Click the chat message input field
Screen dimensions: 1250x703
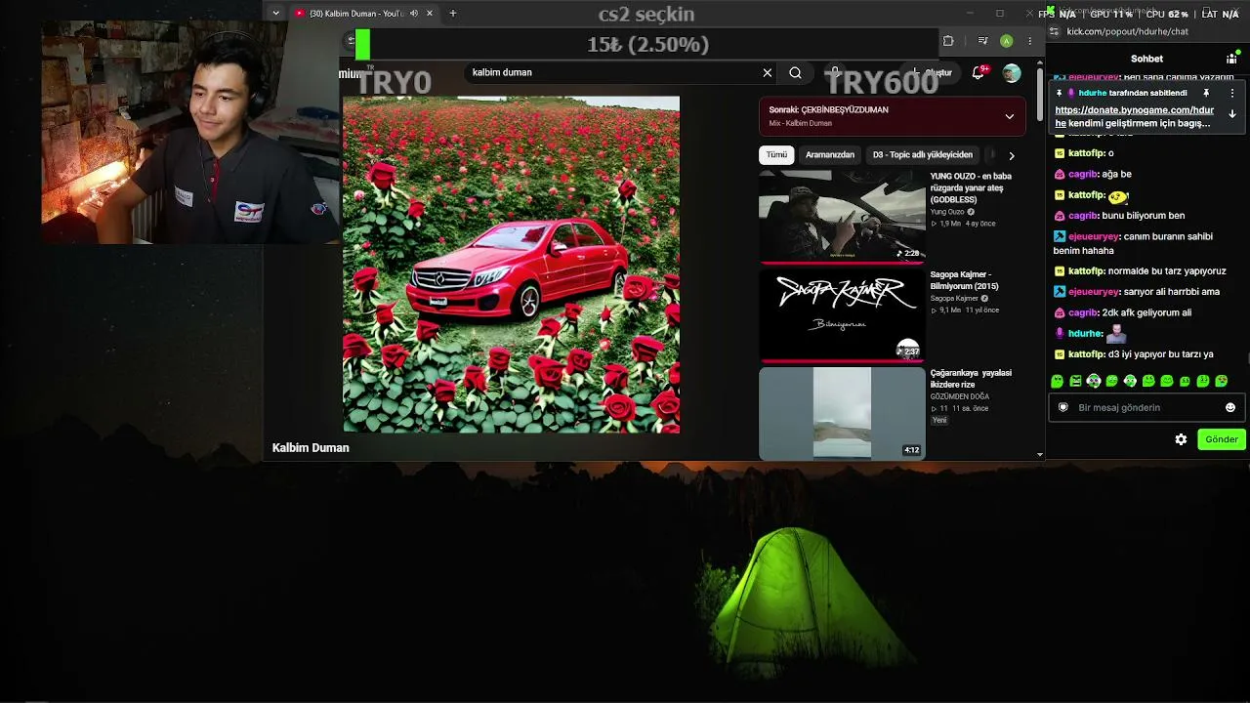tap(1146, 407)
